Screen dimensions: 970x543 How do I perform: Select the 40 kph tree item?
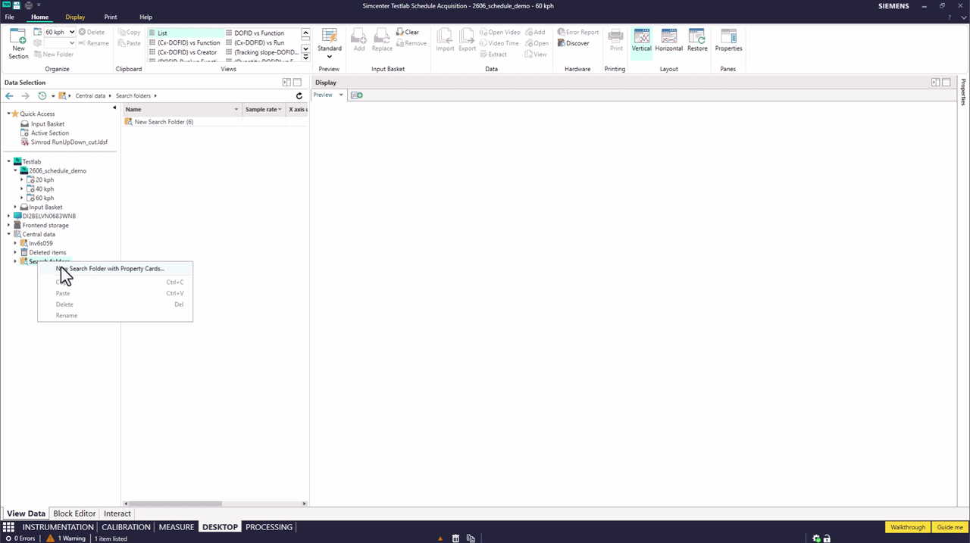pyautogui.click(x=45, y=189)
